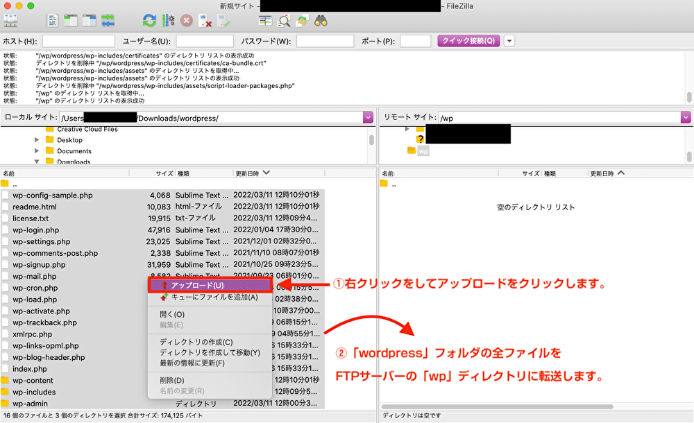Viewport: 694px width, 423px height.
Task: Toggle processing of transfer queue icon
Action: (168, 21)
